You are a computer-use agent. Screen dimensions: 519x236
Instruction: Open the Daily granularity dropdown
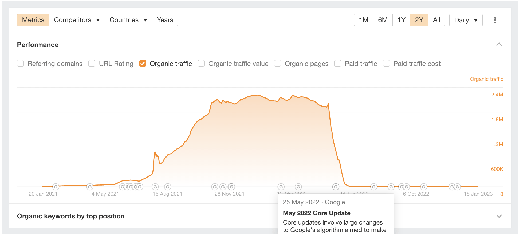466,20
